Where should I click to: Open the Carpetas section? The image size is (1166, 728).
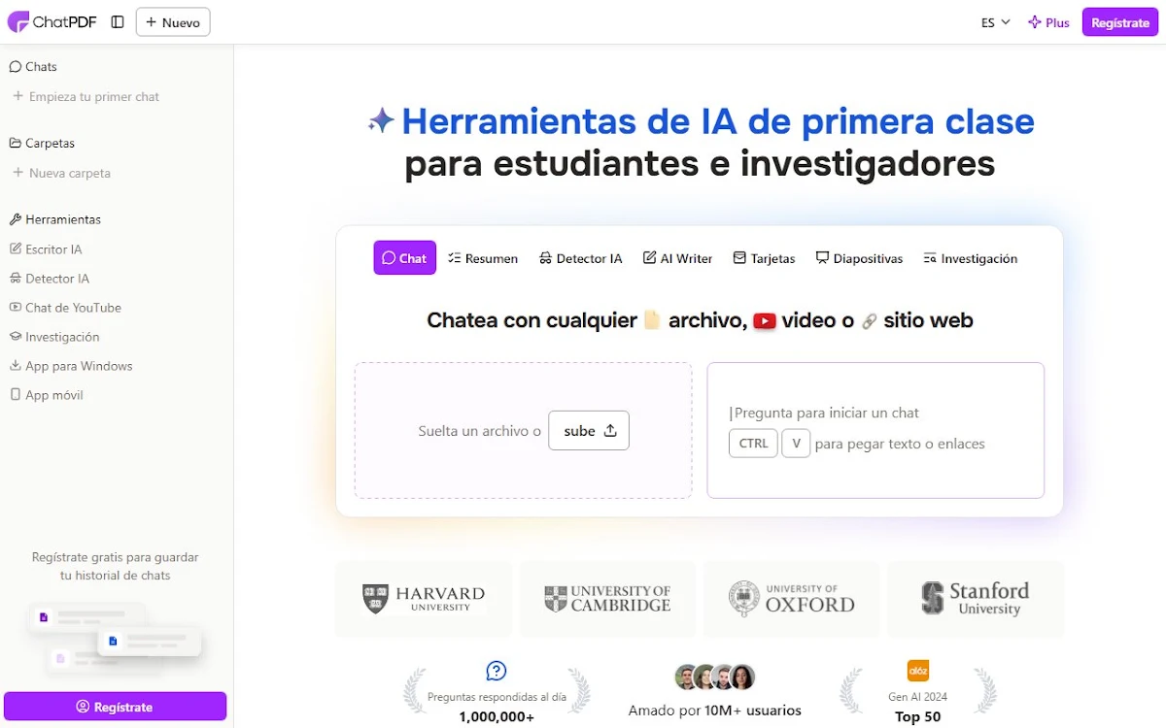[x=42, y=143]
